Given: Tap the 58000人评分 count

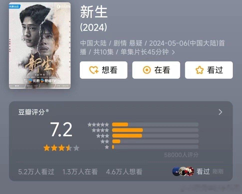Looking at the screenshot, I should 181,155.
